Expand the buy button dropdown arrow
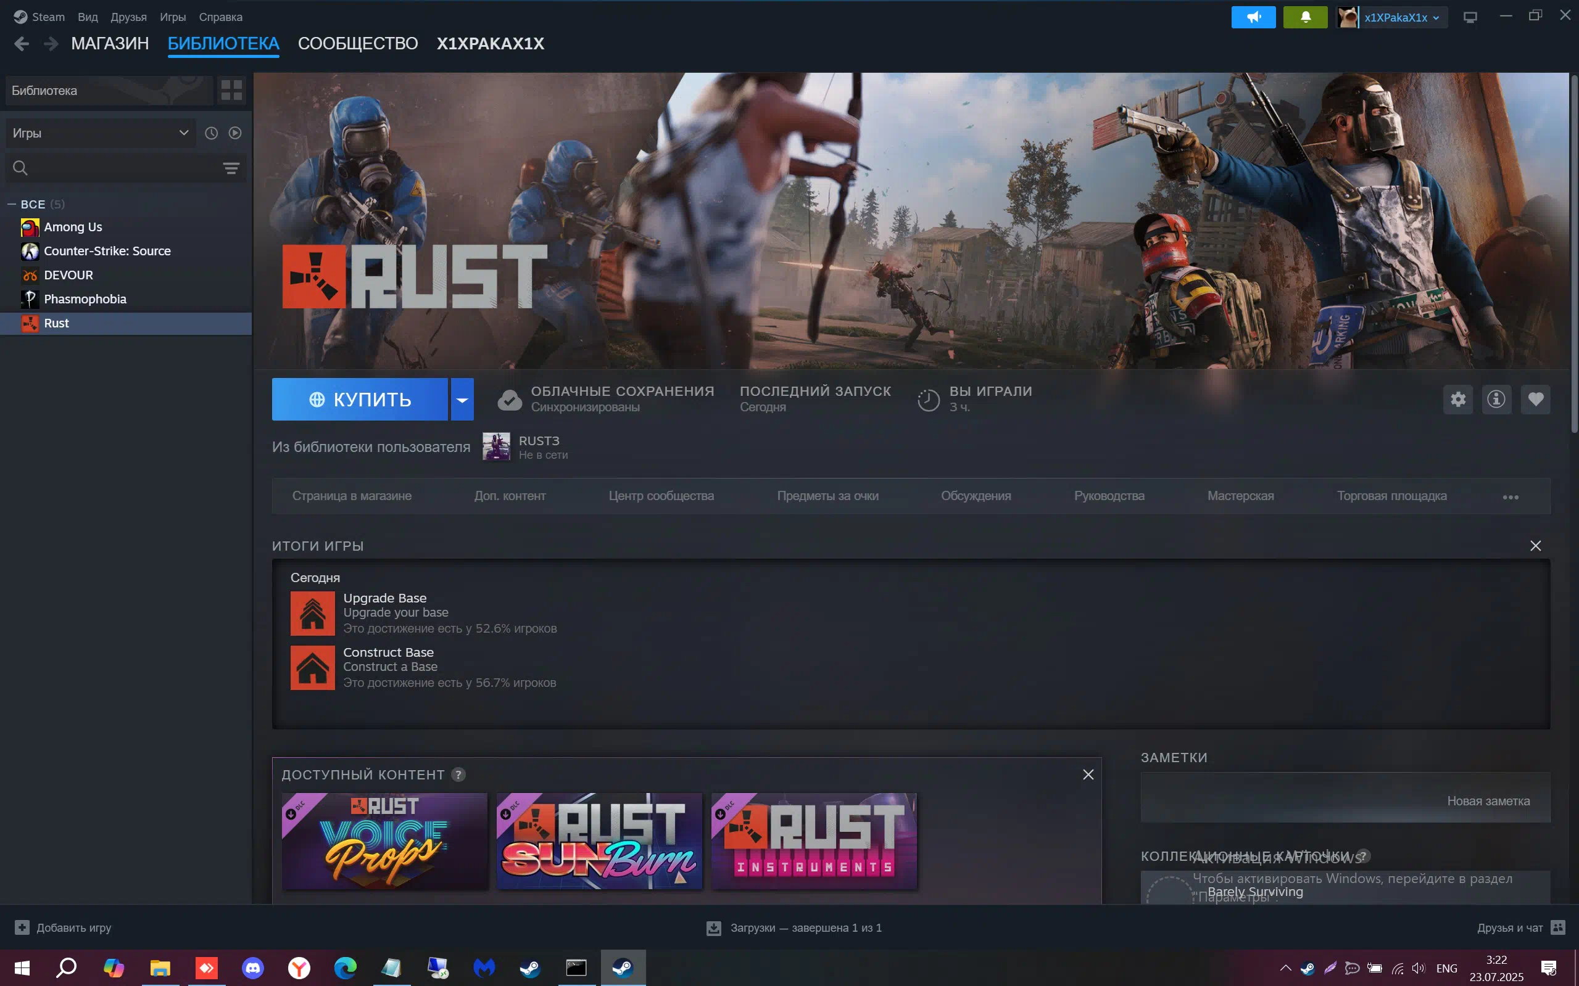The image size is (1579, 986). coord(462,399)
